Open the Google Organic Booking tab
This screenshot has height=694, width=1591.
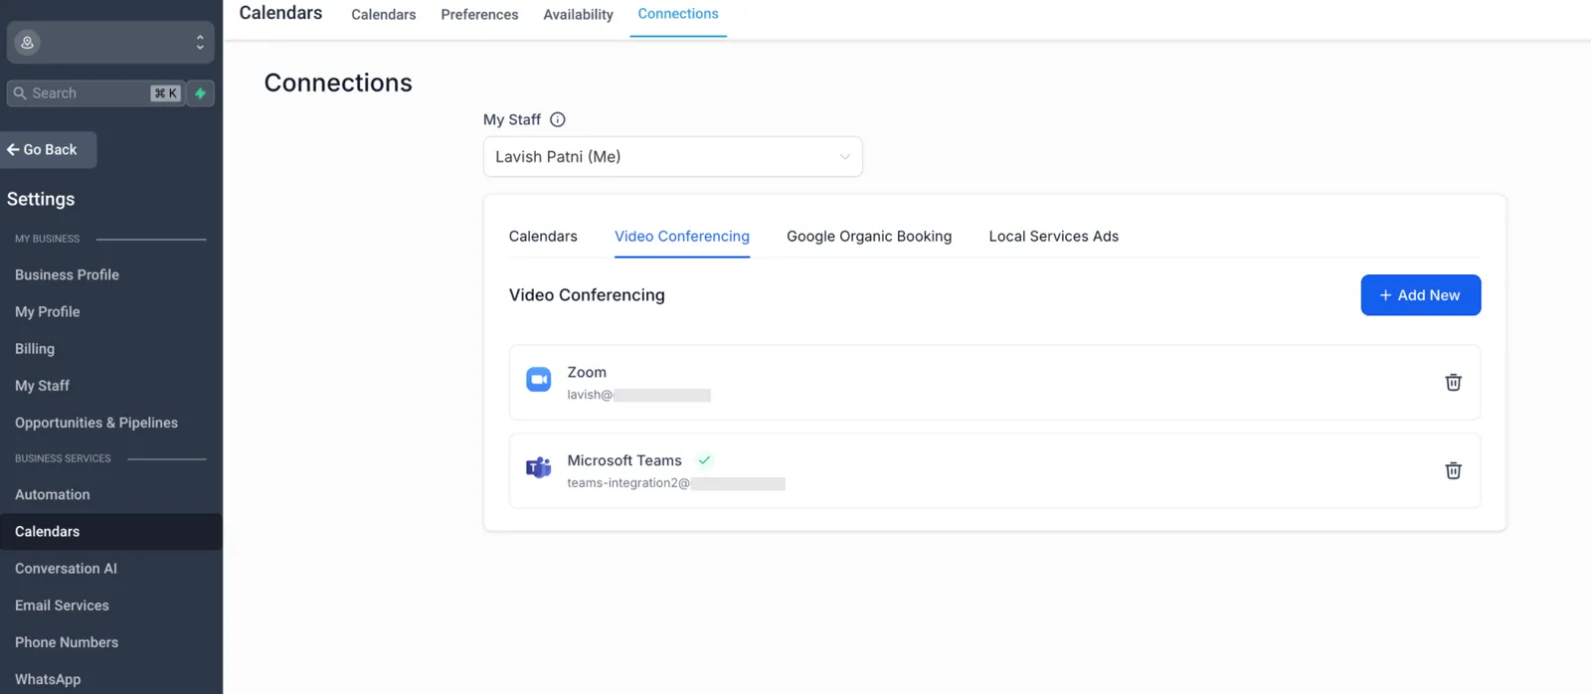pyautogui.click(x=869, y=237)
